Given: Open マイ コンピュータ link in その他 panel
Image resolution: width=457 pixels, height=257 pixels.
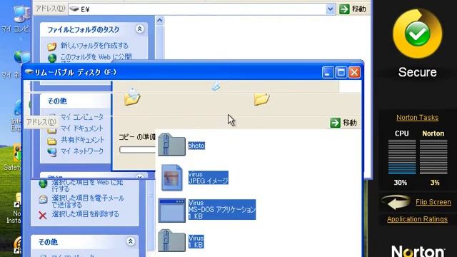Looking at the screenshot, I should (82, 117).
